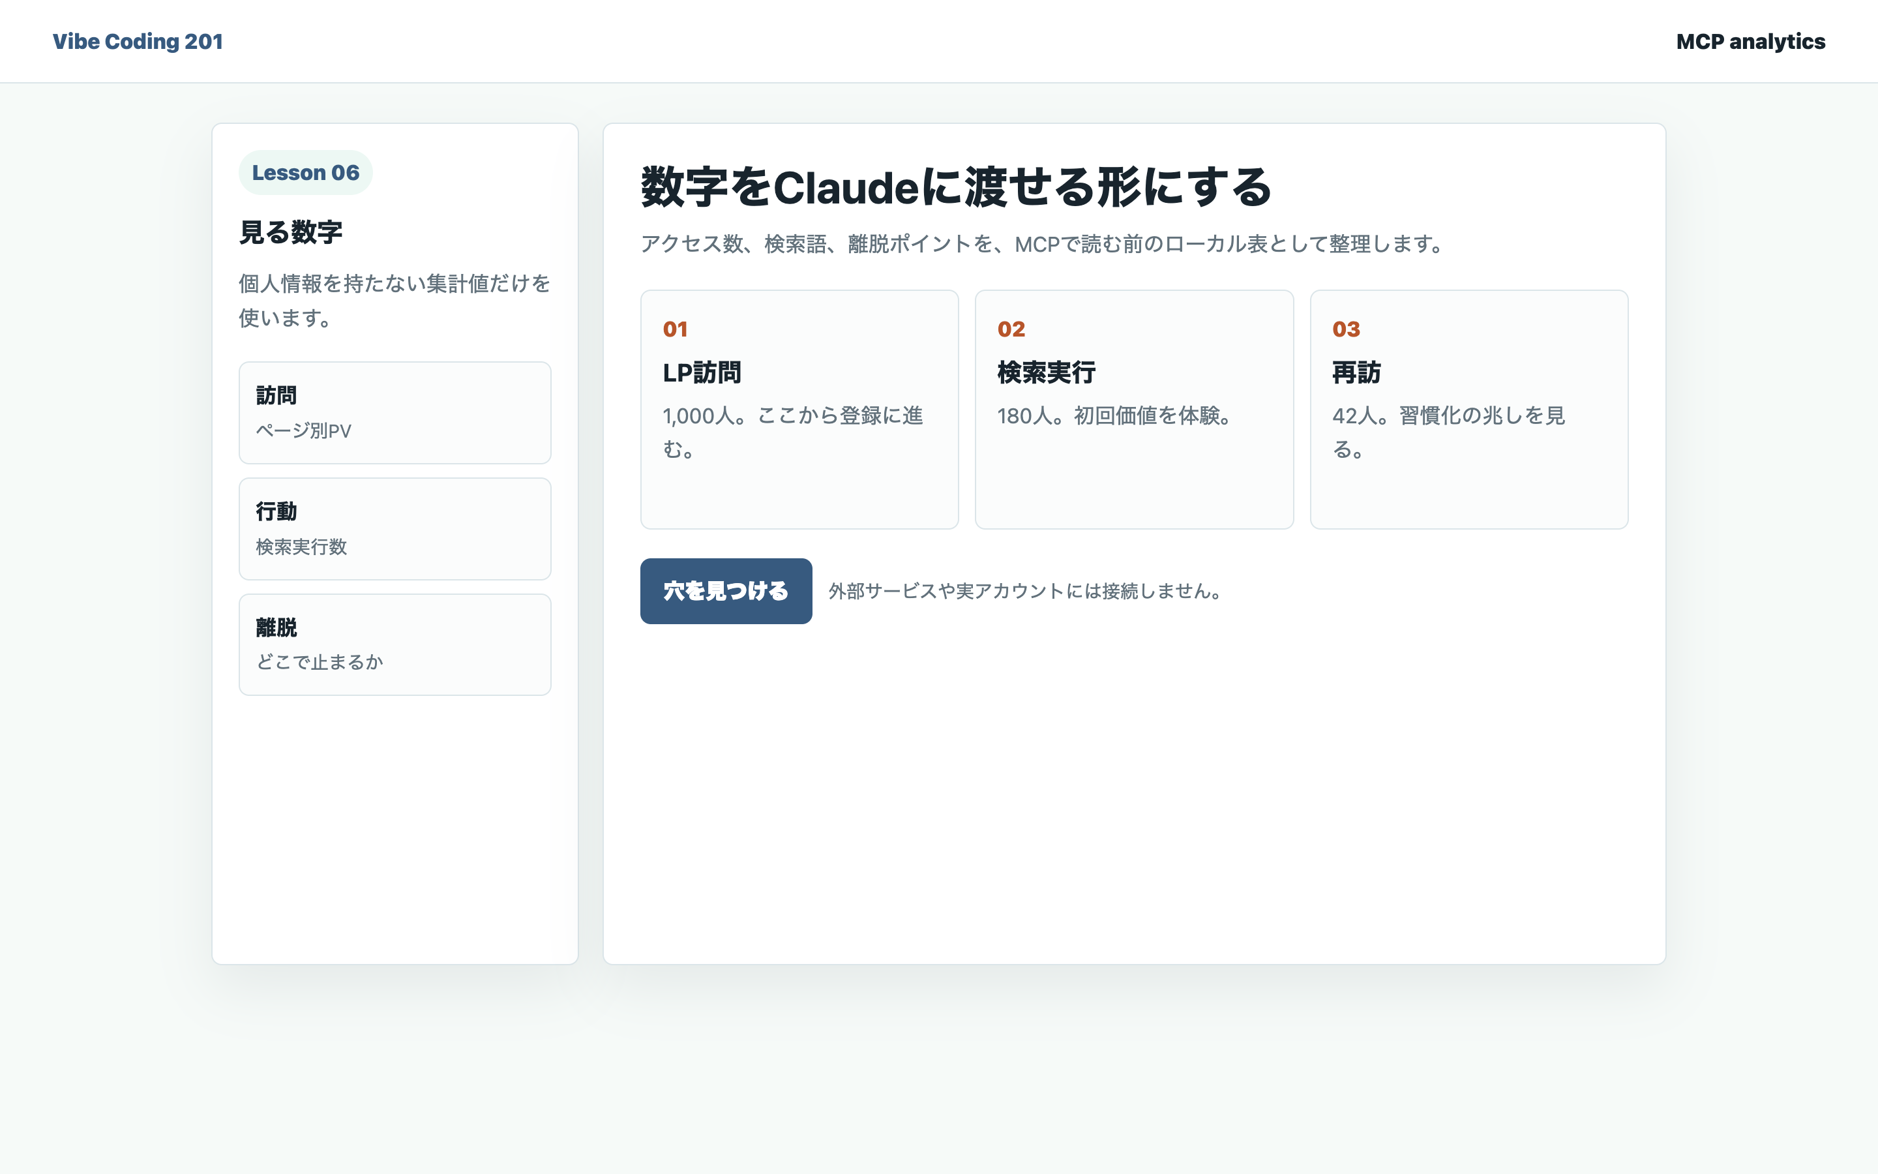Click the 穴を見つける button
This screenshot has height=1174, width=1878.
click(x=726, y=591)
